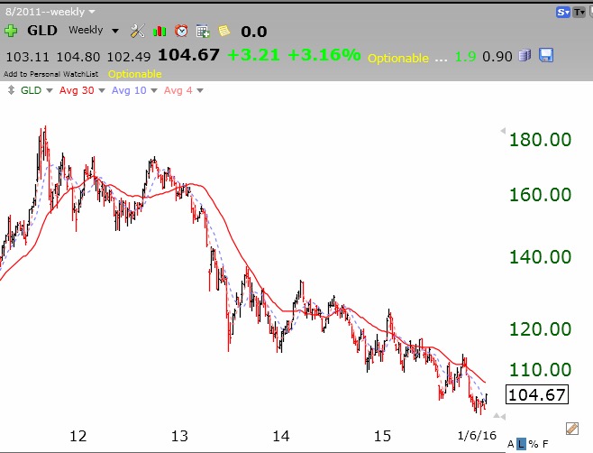Viewport: 593px width, 453px height.
Task: Click the high price 104.80
Action: coord(78,57)
